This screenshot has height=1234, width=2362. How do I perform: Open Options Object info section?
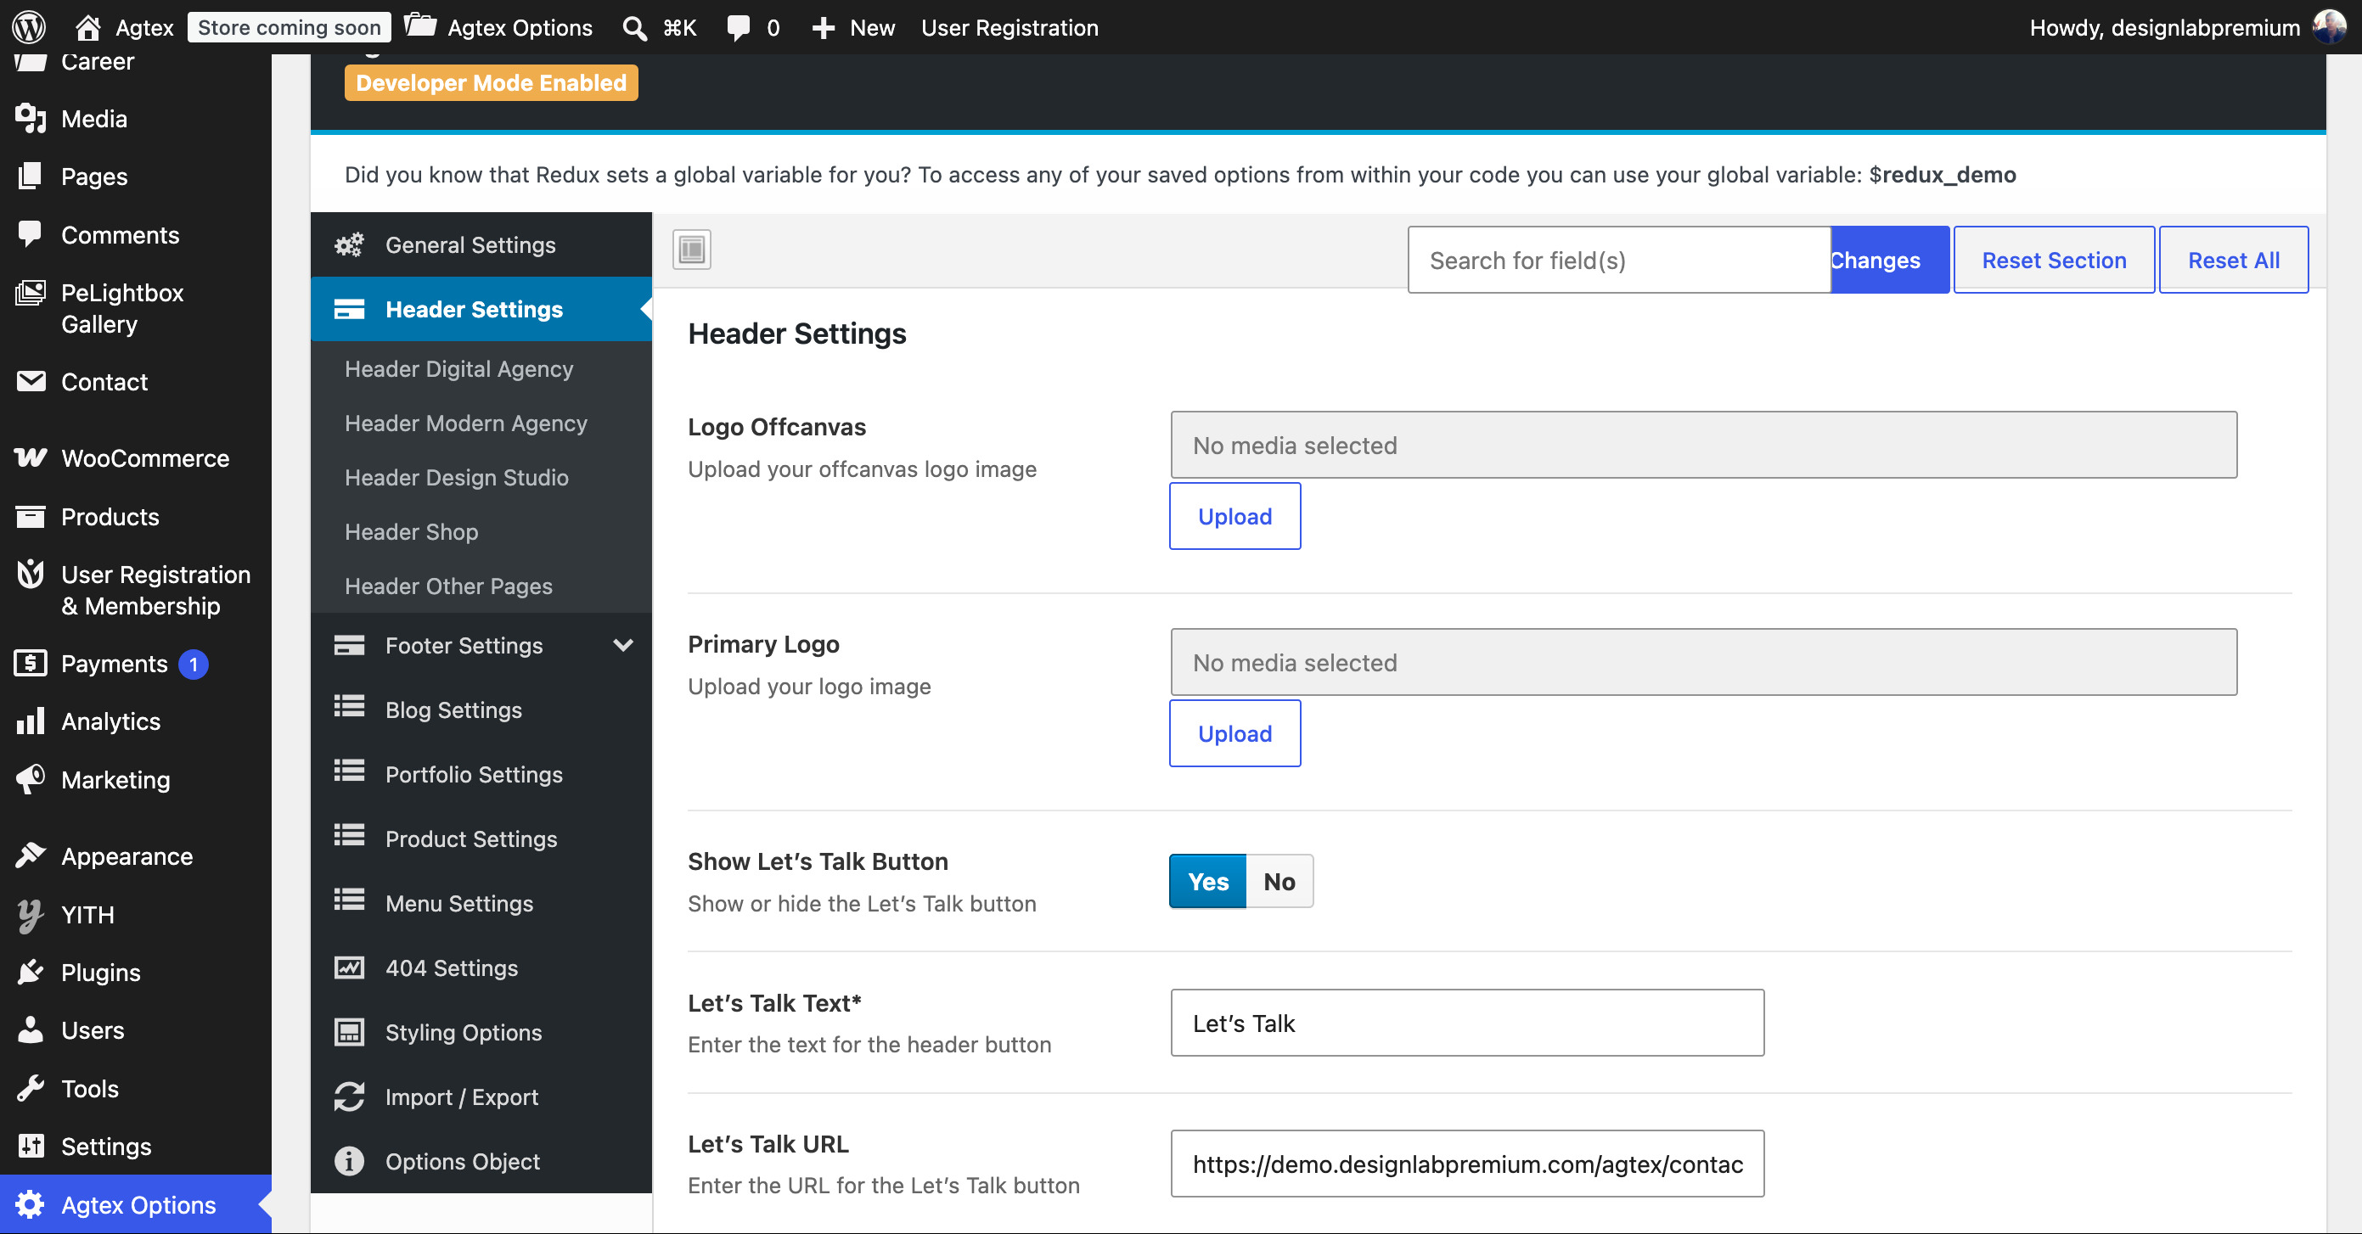tap(481, 1162)
